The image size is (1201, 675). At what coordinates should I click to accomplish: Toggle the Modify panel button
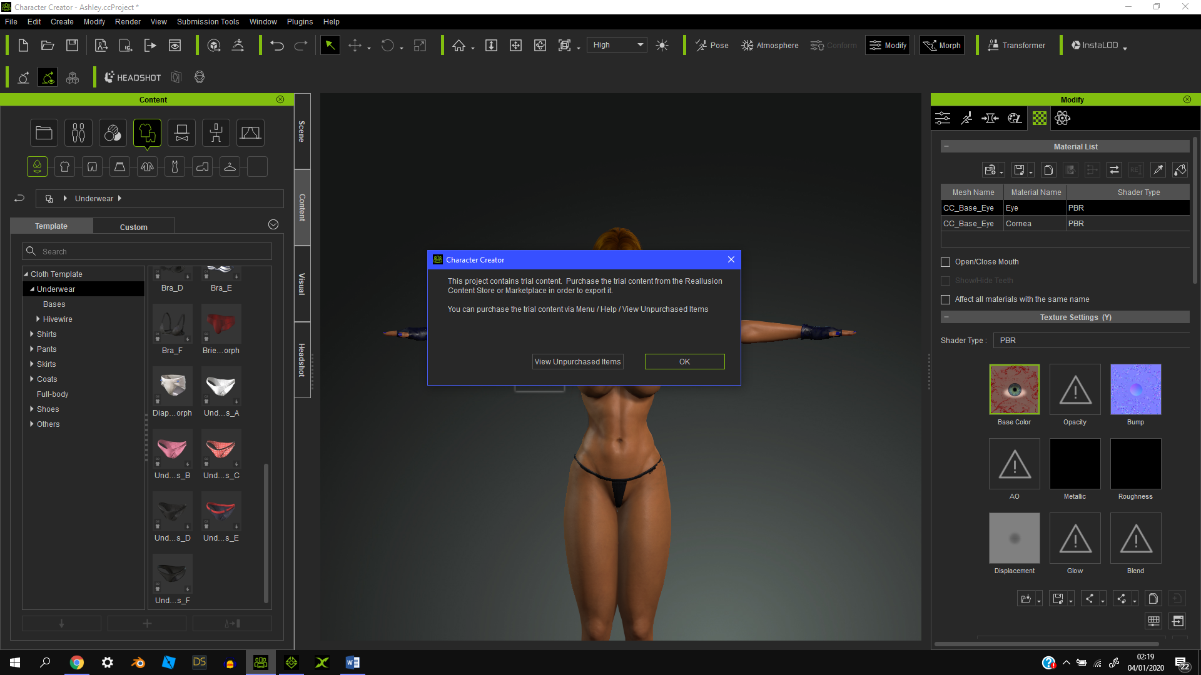pyautogui.click(x=888, y=45)
